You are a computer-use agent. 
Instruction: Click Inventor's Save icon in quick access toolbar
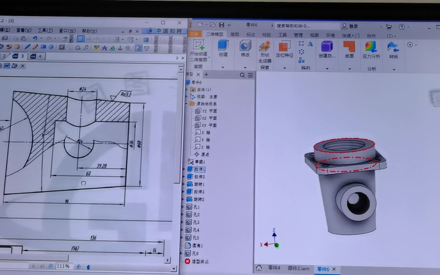tap(222, 25)
